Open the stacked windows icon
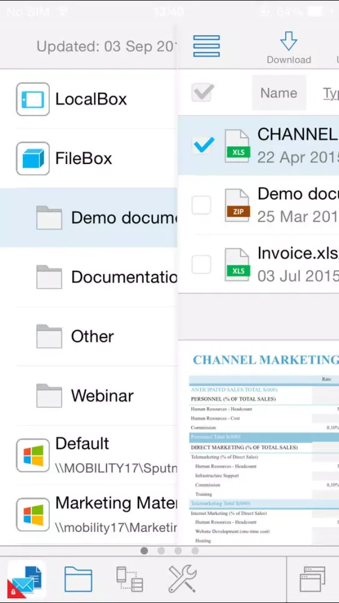 pyautogui.click(x=312, y=579)
